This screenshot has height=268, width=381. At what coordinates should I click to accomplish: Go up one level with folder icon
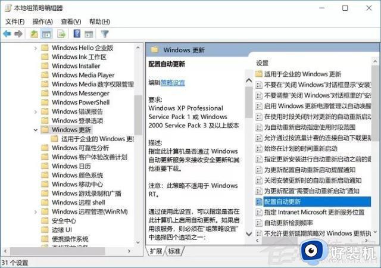(x=34, y=34)
